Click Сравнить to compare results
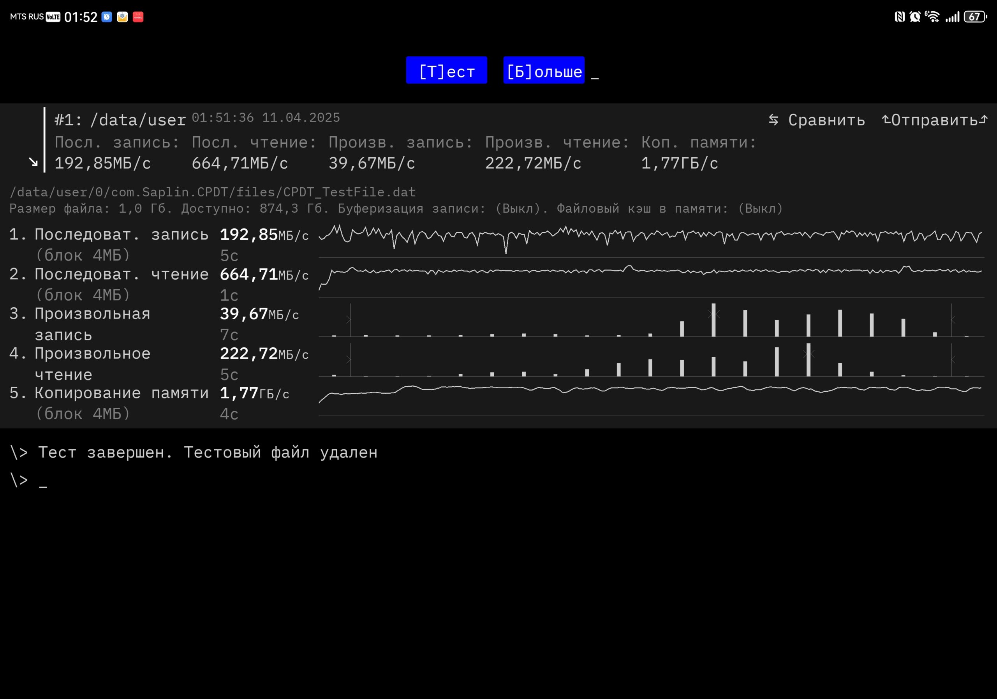The height and width of the screenshot is (699, 997). pos(826,120)
